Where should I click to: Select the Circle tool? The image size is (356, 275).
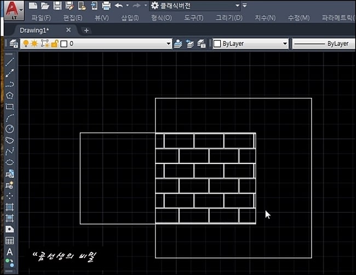pyautogui.click(x=9, y=129)
